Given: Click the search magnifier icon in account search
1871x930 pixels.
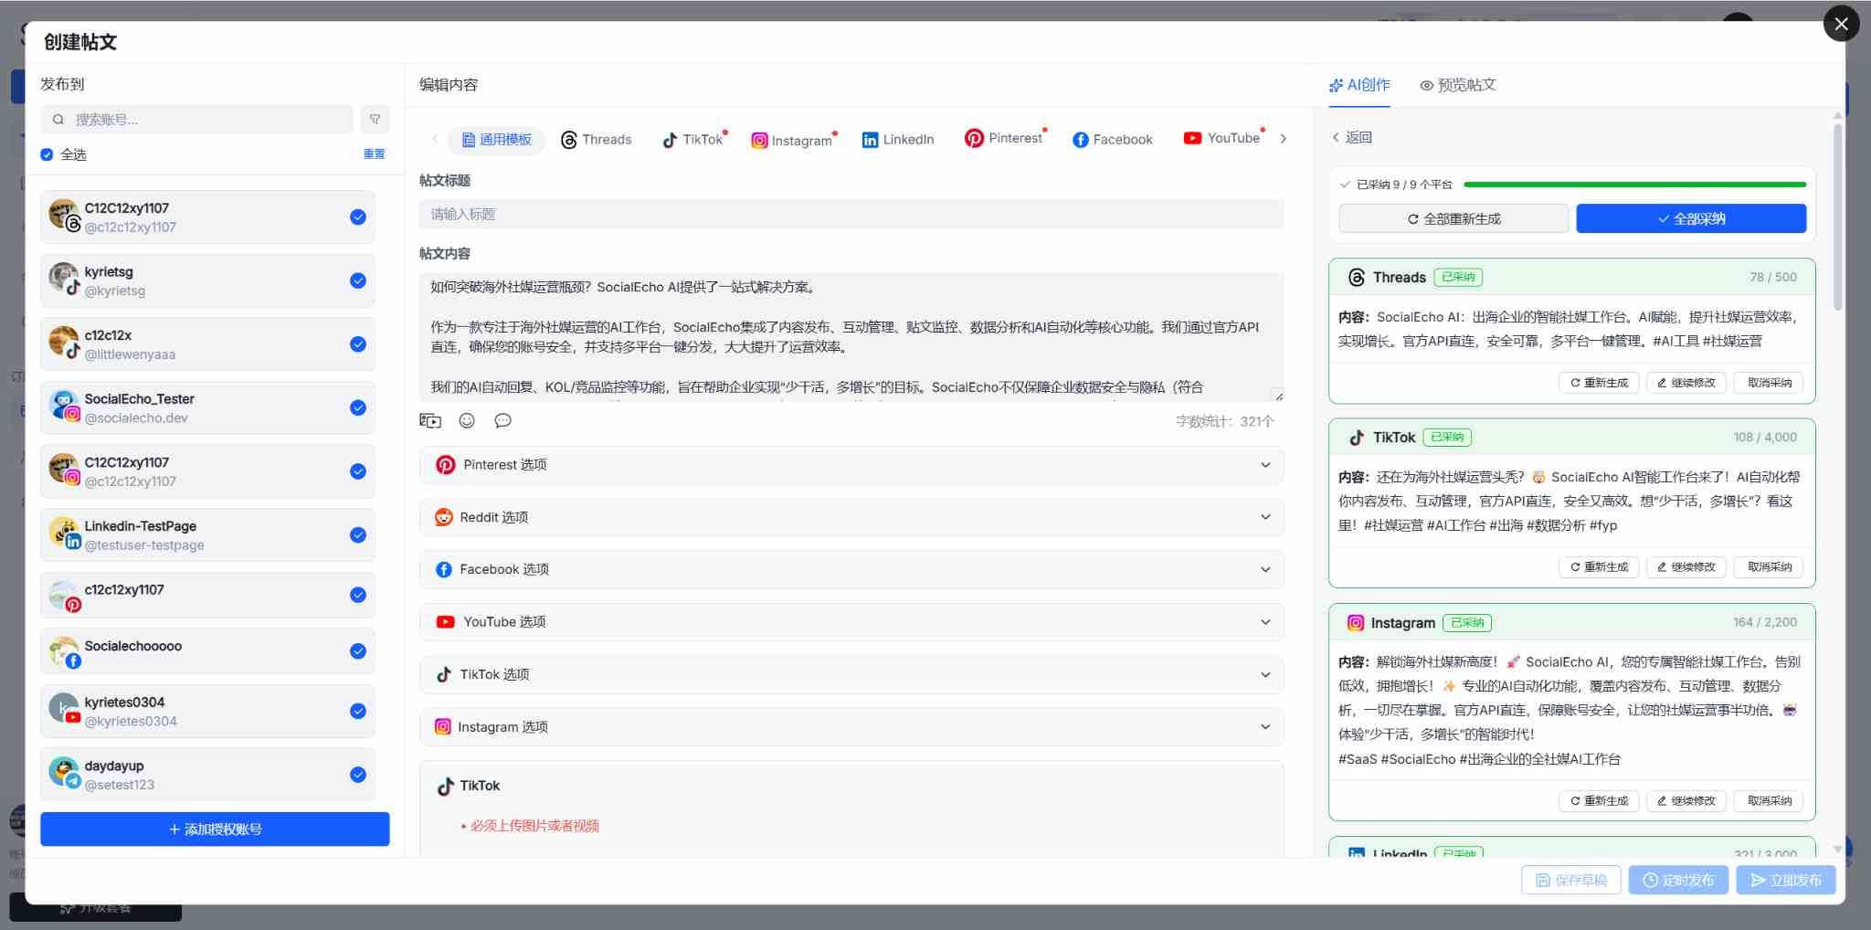Looking at the screenshot, I should pos(58,120).
